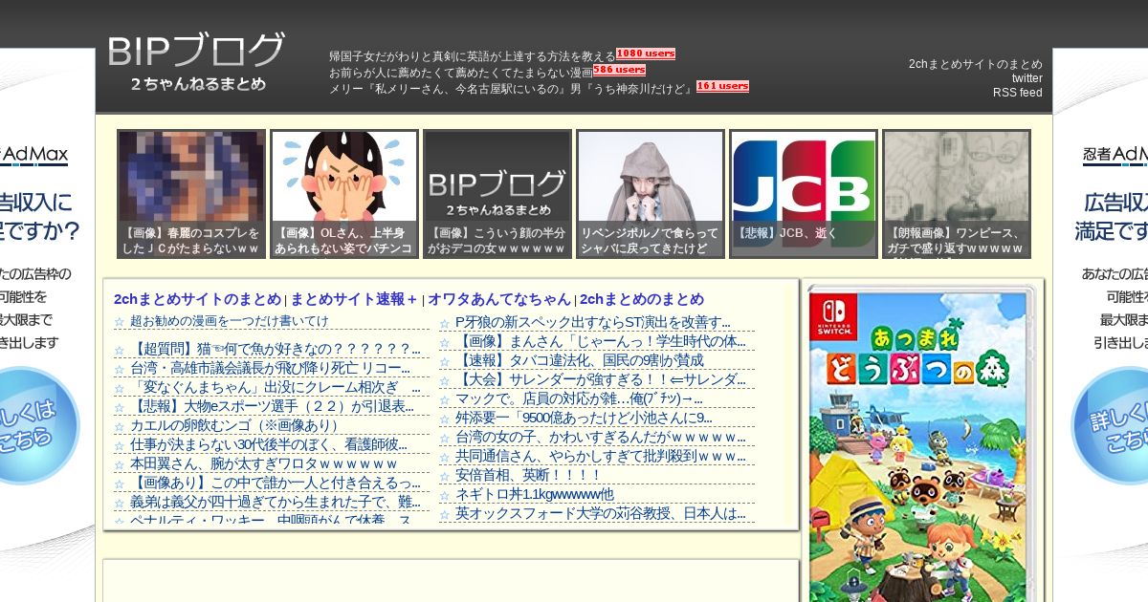Open メリー『私メリーさん、今名古屋駅 article link

tap(513, 88)
